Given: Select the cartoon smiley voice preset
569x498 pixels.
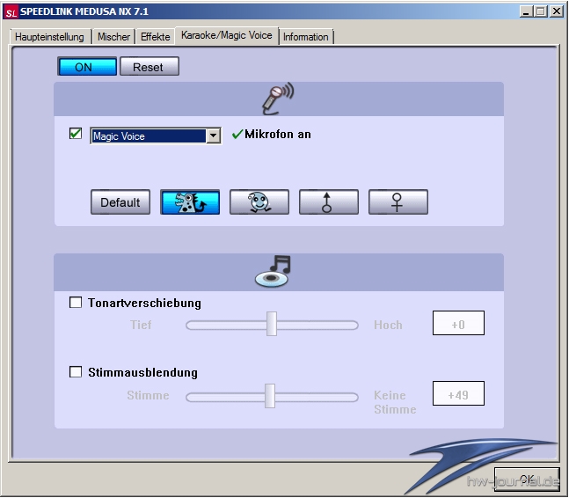Looking at the screenshot, I should point(259,202).
